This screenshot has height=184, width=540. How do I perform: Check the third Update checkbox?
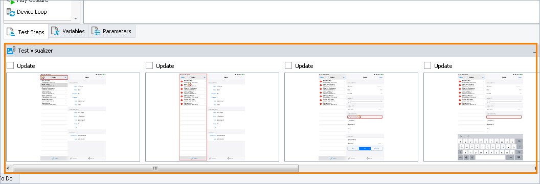(288, 65)
